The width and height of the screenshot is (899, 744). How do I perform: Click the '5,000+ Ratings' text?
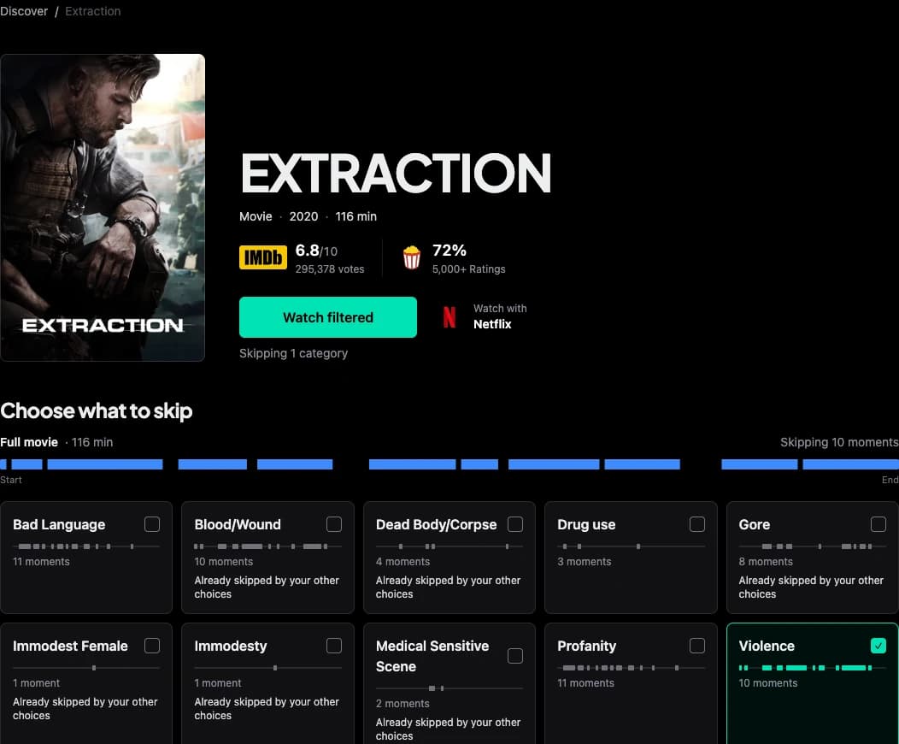coord(469,269)
